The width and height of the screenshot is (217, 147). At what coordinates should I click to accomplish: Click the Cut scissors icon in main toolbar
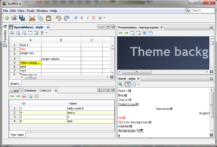point(32,18)
